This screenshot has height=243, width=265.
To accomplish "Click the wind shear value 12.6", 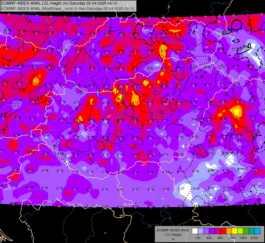I will tap(250, 48).
